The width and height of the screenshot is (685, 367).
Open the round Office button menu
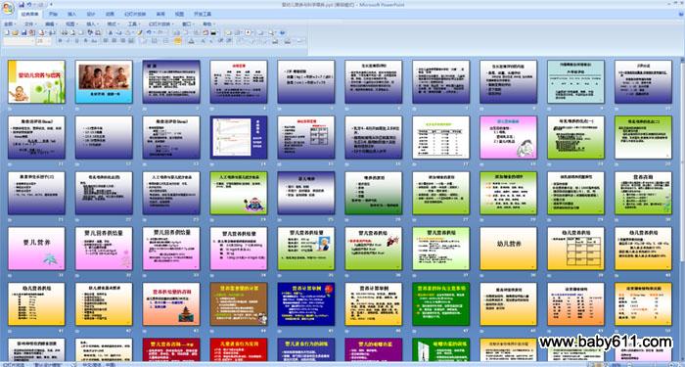tap(8, 8)
